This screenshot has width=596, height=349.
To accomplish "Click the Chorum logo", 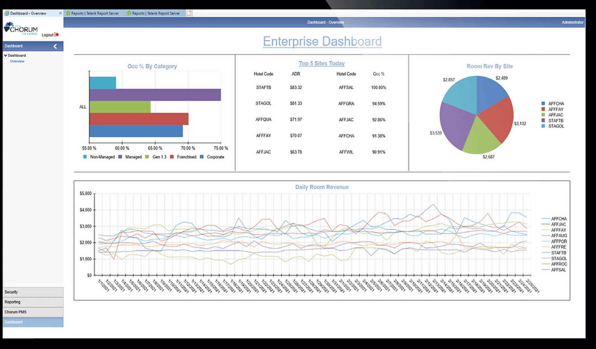I will tap(21, 29).
